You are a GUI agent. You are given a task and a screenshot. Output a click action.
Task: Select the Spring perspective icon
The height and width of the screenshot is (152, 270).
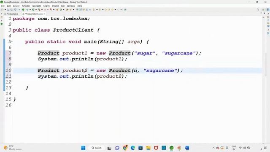(x=268, y=10)
